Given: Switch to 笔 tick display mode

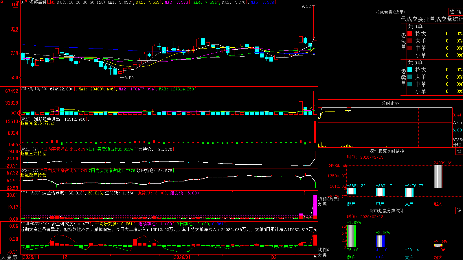Looking at the screenshot, I should pos(460,12).
